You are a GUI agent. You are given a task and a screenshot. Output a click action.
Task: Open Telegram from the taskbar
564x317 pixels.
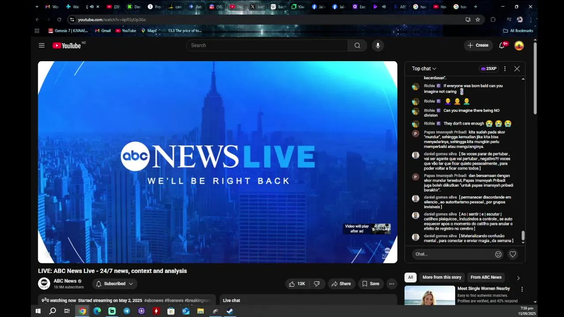pyautogui.click(x=127, y=311)
